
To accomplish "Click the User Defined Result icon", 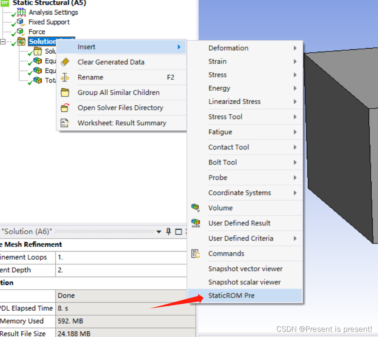I will coord(195,223).
